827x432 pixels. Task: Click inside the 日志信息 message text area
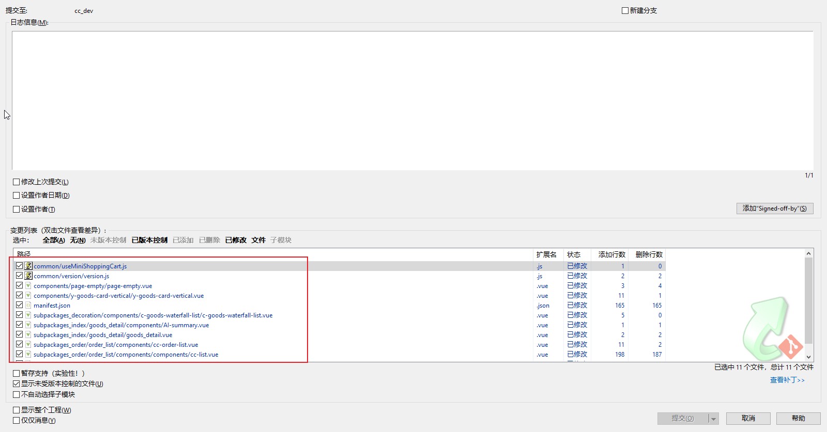(412, 101)
